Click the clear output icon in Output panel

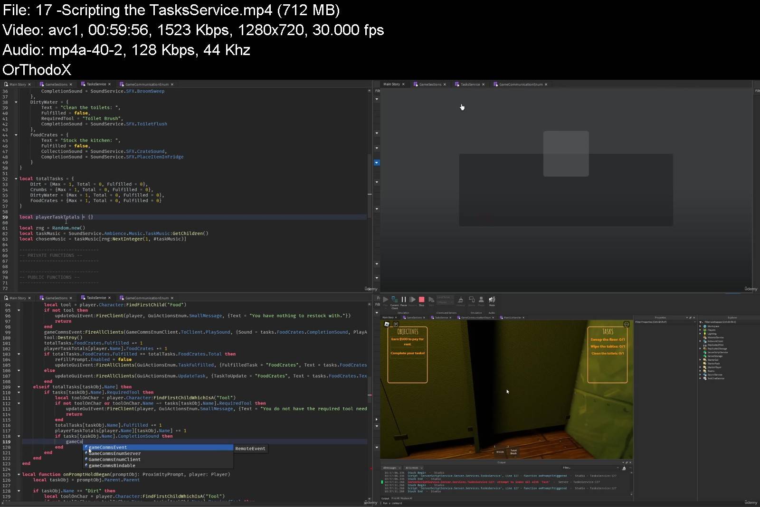(x=624, y=468)
